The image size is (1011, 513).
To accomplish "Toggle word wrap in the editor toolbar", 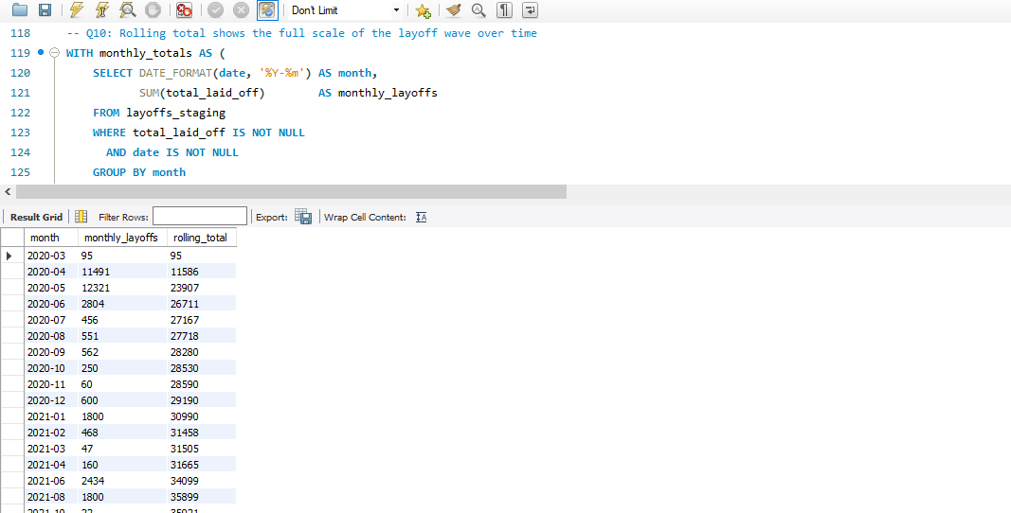I will click(x=530, y=9).
